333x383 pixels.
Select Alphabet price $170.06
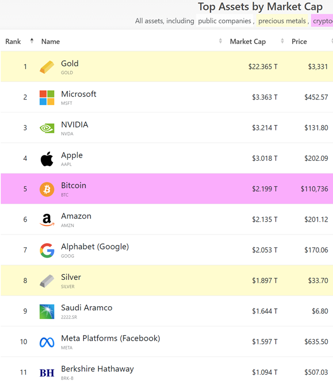point(316,250)
